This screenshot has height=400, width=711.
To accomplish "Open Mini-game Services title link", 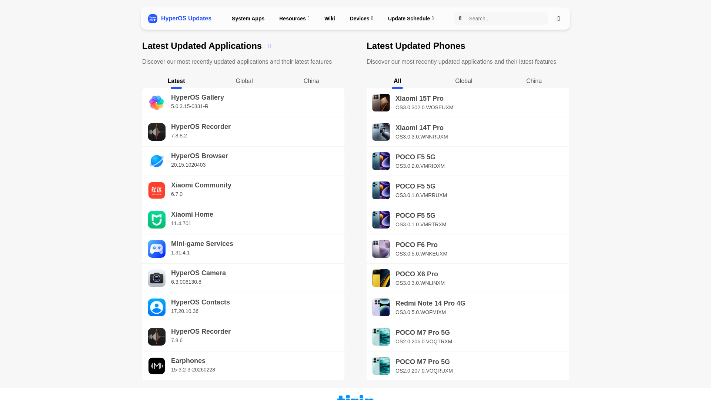I will click(x=202, y=244).
